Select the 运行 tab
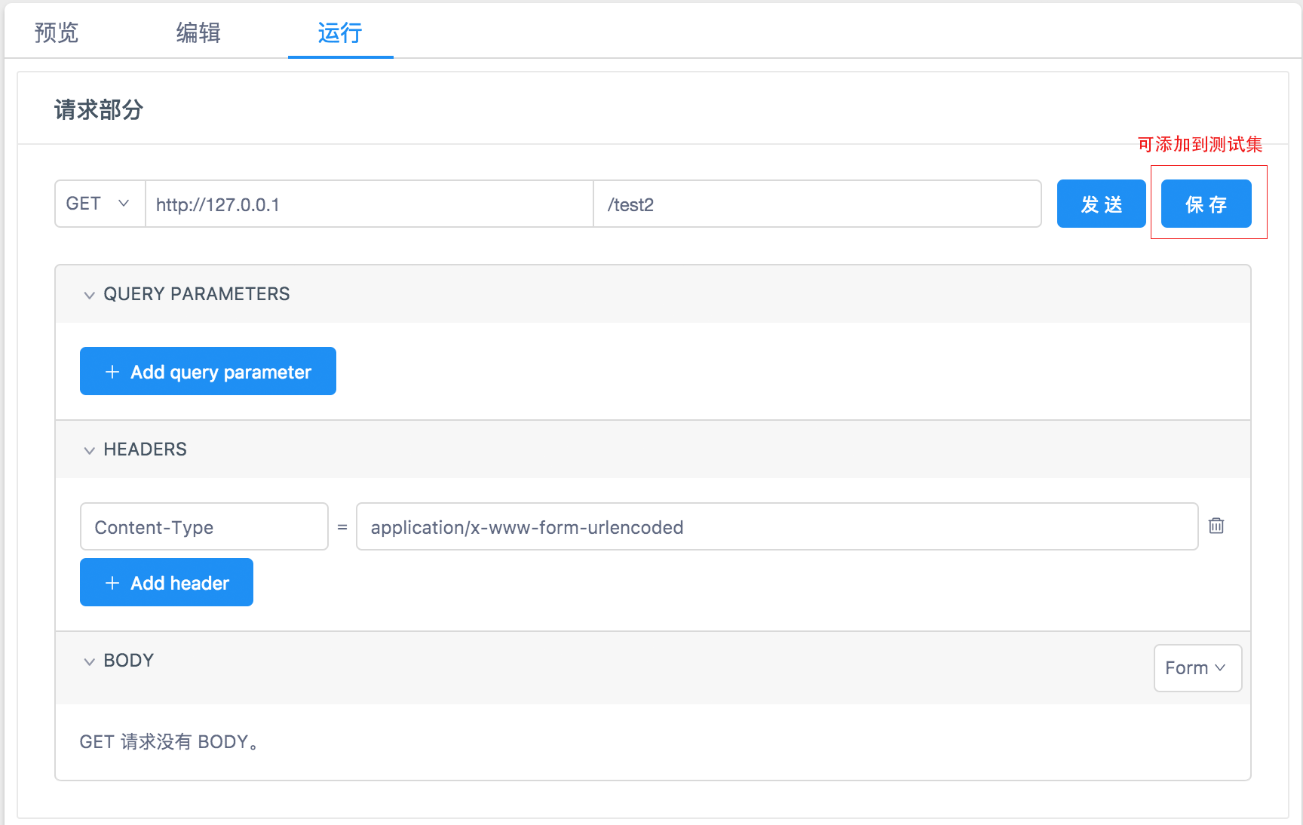Viewport: 1303px width, 825px height. pos(340,32)
